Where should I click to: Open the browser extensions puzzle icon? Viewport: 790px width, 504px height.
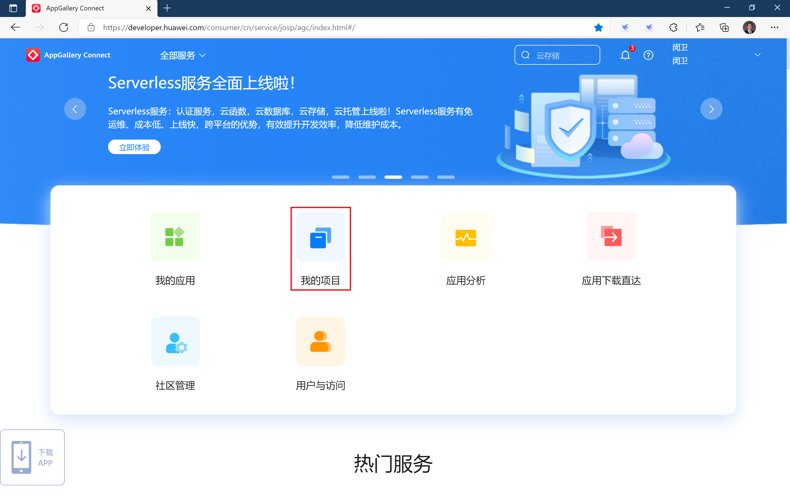click(x=673, y=27)
